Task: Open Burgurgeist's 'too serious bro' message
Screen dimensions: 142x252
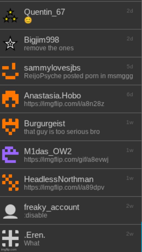Action: coord(62,132)
